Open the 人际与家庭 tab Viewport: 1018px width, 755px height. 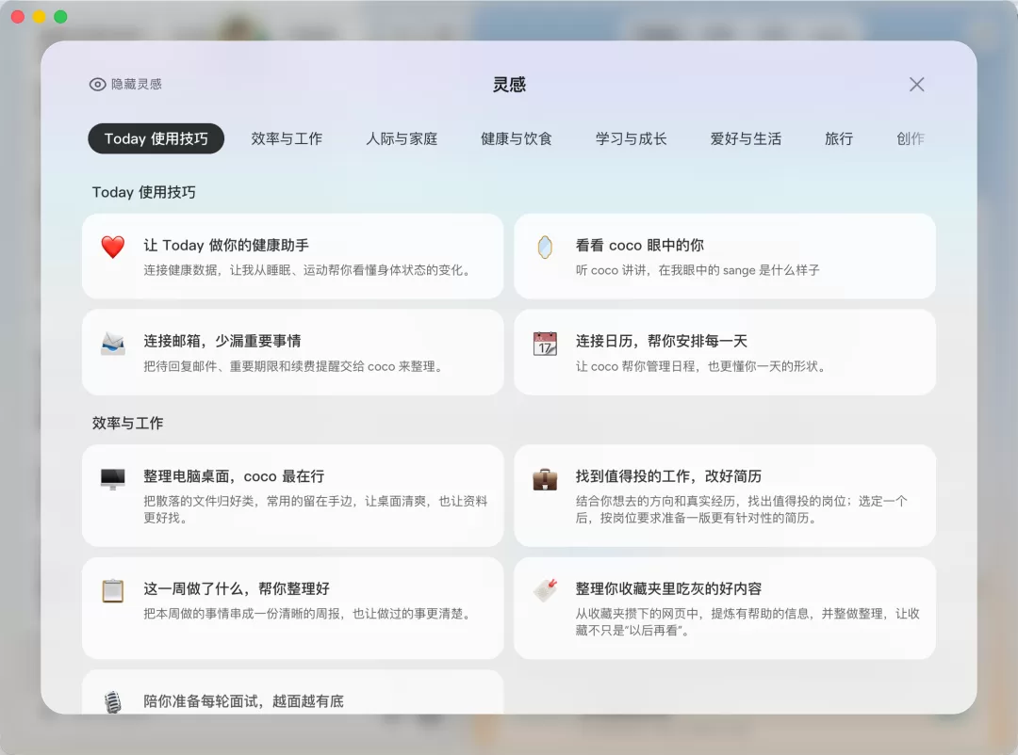click(402, 138)
